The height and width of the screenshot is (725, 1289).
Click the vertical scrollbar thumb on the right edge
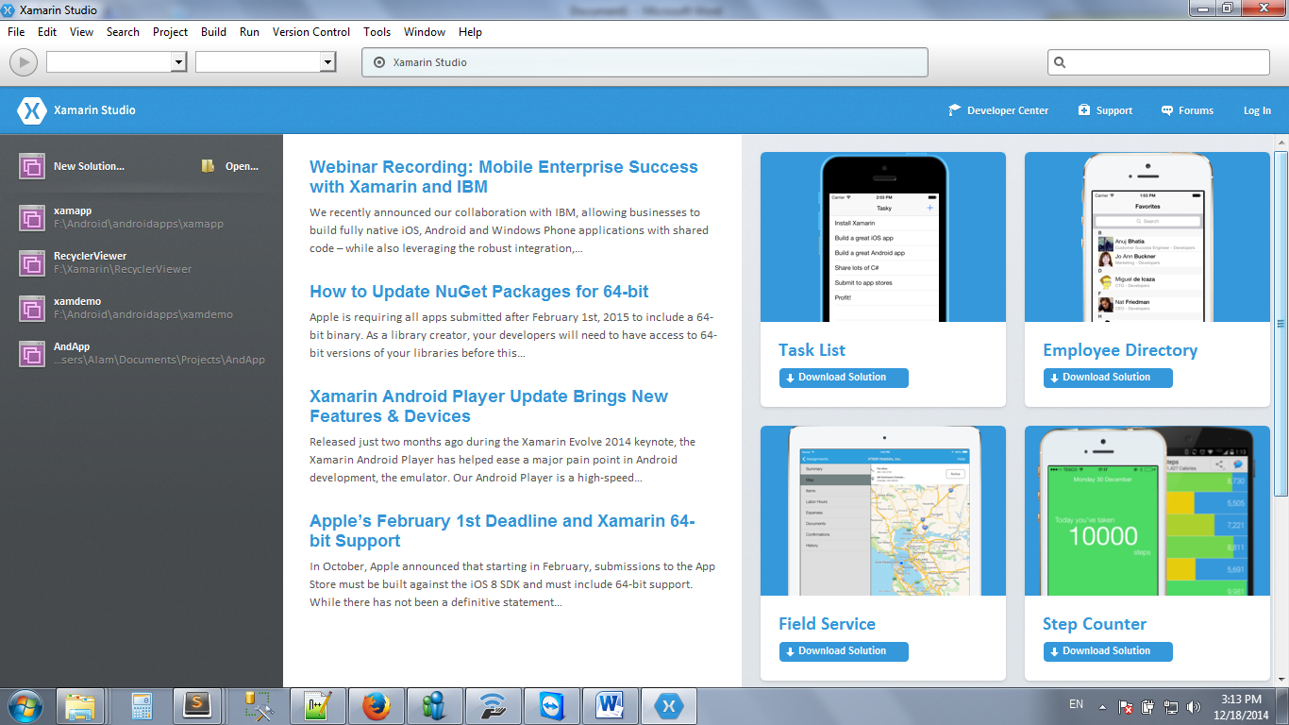[x=1281, y=324]
